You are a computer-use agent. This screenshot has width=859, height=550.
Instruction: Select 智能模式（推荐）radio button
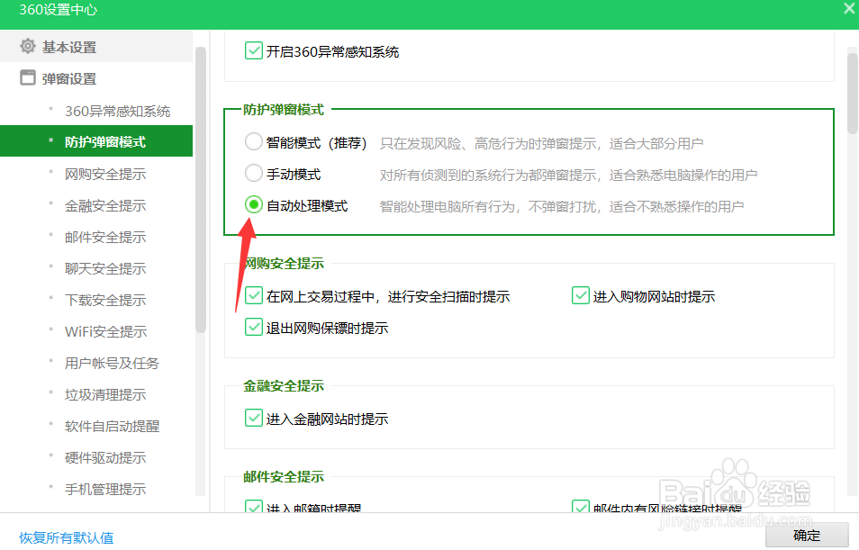[x=254, y=142]
